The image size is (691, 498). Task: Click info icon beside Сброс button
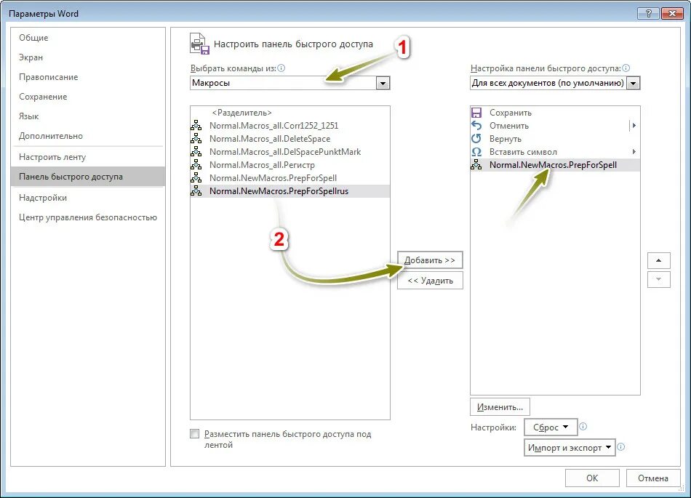(583, 426)
